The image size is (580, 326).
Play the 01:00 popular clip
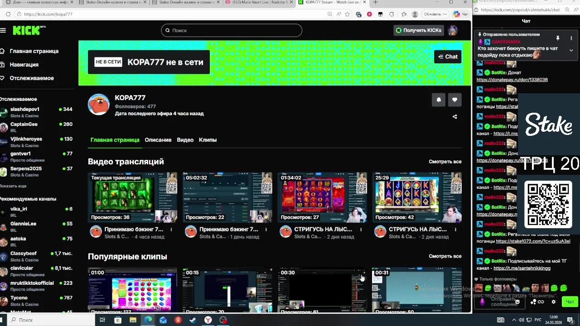[x=132, y=290]
